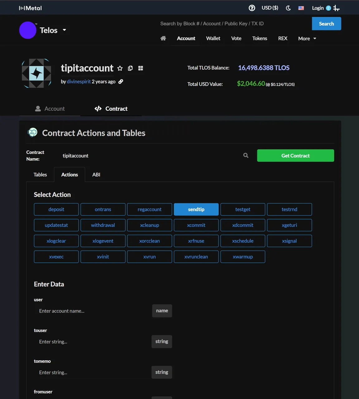Select the xcommit action
This screenshot has height=399, width=359.
(196, 225)
